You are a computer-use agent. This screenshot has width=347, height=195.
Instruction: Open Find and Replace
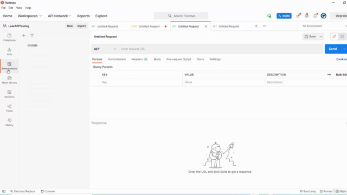click(x=23, y=191)
